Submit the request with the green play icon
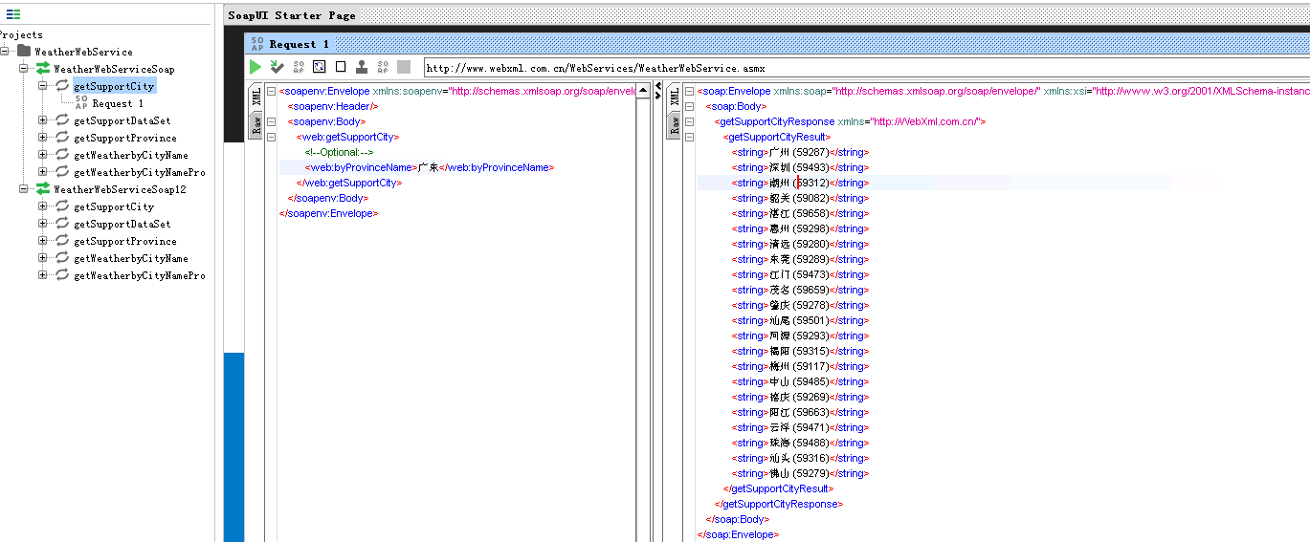This screenshot has width=1310, height=542. click(255, 67)
